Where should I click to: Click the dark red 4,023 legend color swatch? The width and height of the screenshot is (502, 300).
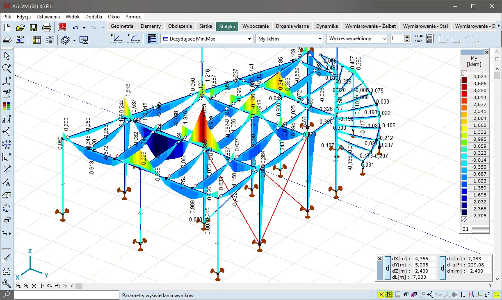coord(465,80)
